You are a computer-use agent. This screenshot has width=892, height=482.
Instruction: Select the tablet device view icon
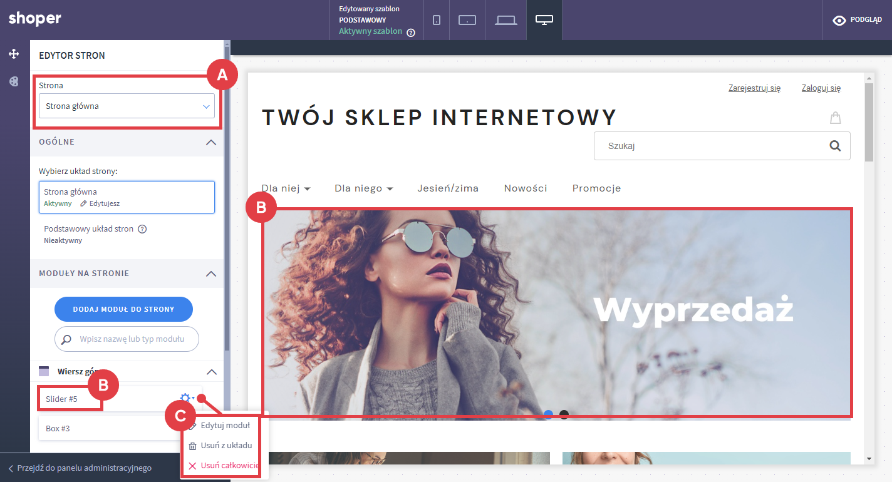(x=467, y=20)
